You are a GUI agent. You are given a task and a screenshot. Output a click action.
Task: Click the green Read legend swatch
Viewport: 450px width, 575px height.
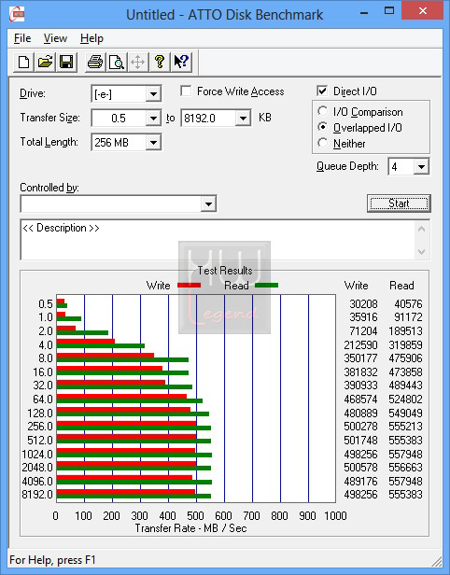tap(266, 285)
